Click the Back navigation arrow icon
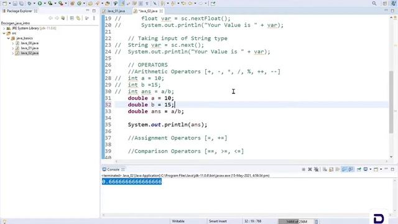The image size is (398, 224). click(x=190, y=4)
